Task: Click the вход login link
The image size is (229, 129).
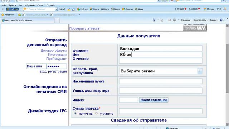Action: 43,72
